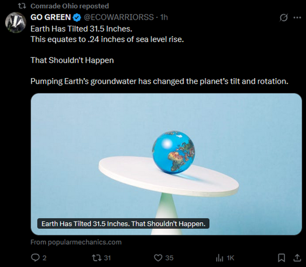Click the article headline caption overlay

[x=123, y=223]
